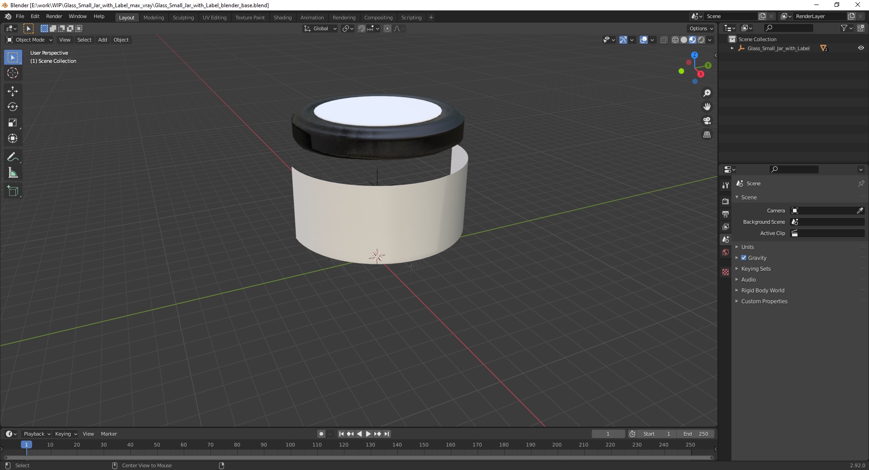This screenshot has width=869, height=470.
Task: Click the camera eyedropper icon
Action: coord(860,211)
